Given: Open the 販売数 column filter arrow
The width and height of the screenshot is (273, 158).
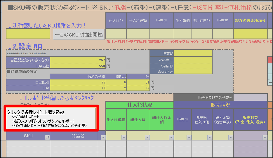Looking at the screenshot, I should 188,137.
